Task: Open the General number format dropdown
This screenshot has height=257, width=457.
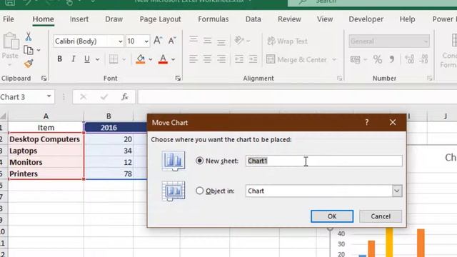Action: point(426,41)
